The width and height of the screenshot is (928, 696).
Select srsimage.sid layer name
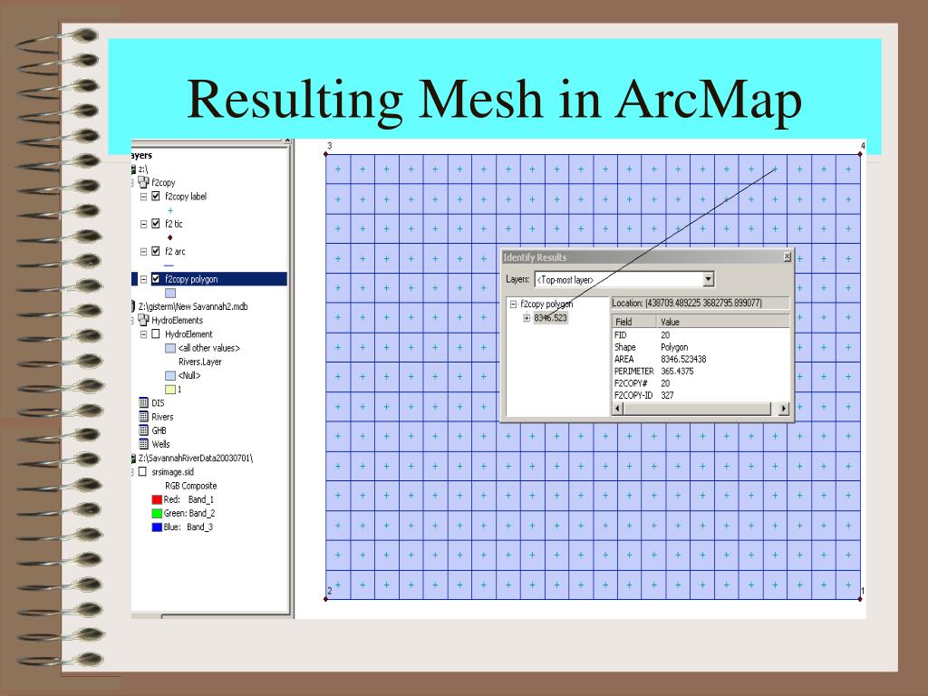click(x=173, y=471)
